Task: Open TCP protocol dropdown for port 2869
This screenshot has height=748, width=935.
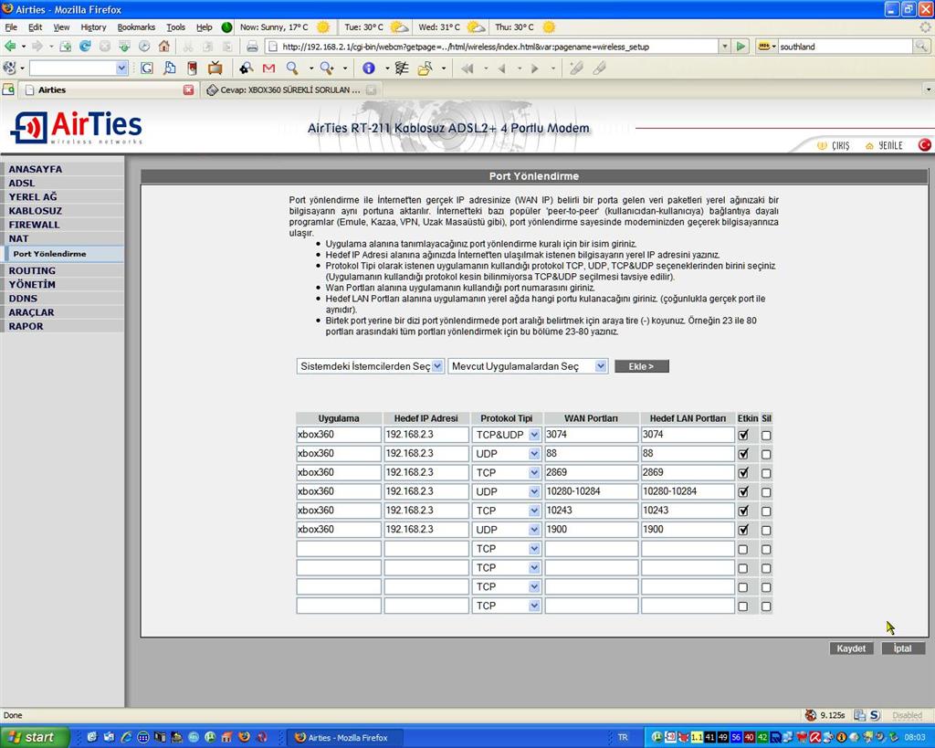Action: (507, 472)
